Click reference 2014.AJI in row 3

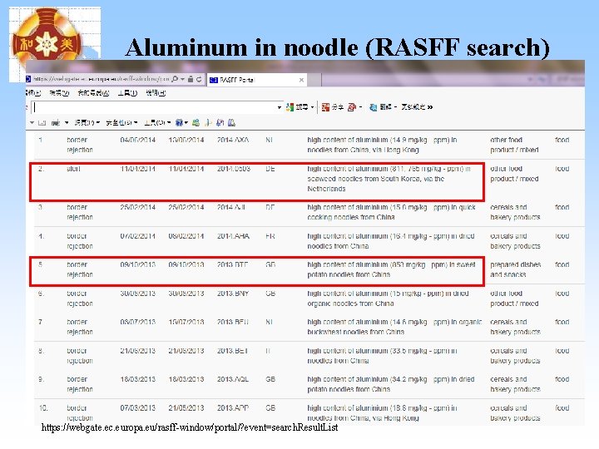(x=231, y=207)
